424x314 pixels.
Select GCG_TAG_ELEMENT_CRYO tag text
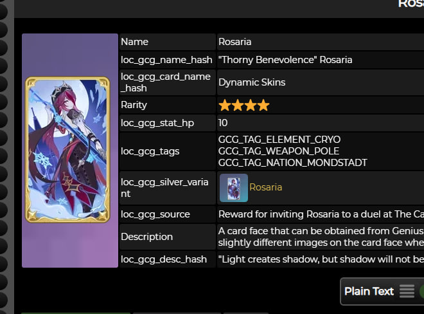tap(279, 140)
